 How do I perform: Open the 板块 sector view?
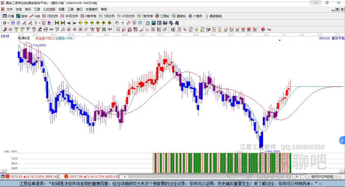[x=22, y=16]
